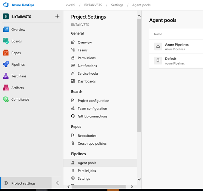Click the horizontal scroll right arrow
Screen dimensions: 206x193
point(132,187)
